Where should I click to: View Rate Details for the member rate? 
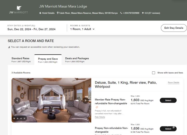100,117
